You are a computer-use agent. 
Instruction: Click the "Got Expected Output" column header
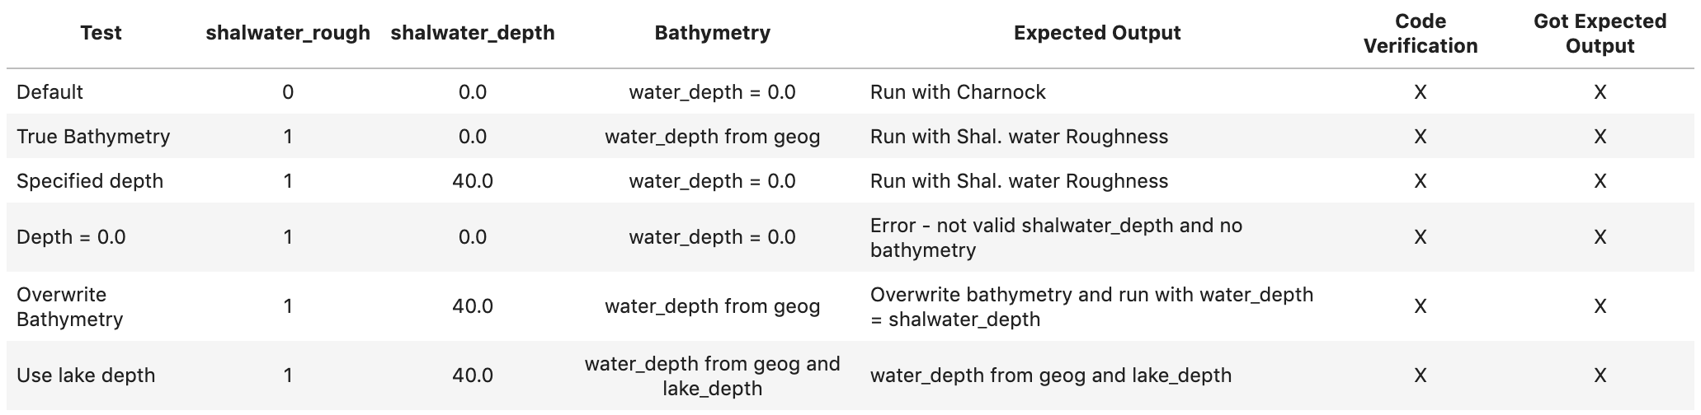1600,33
